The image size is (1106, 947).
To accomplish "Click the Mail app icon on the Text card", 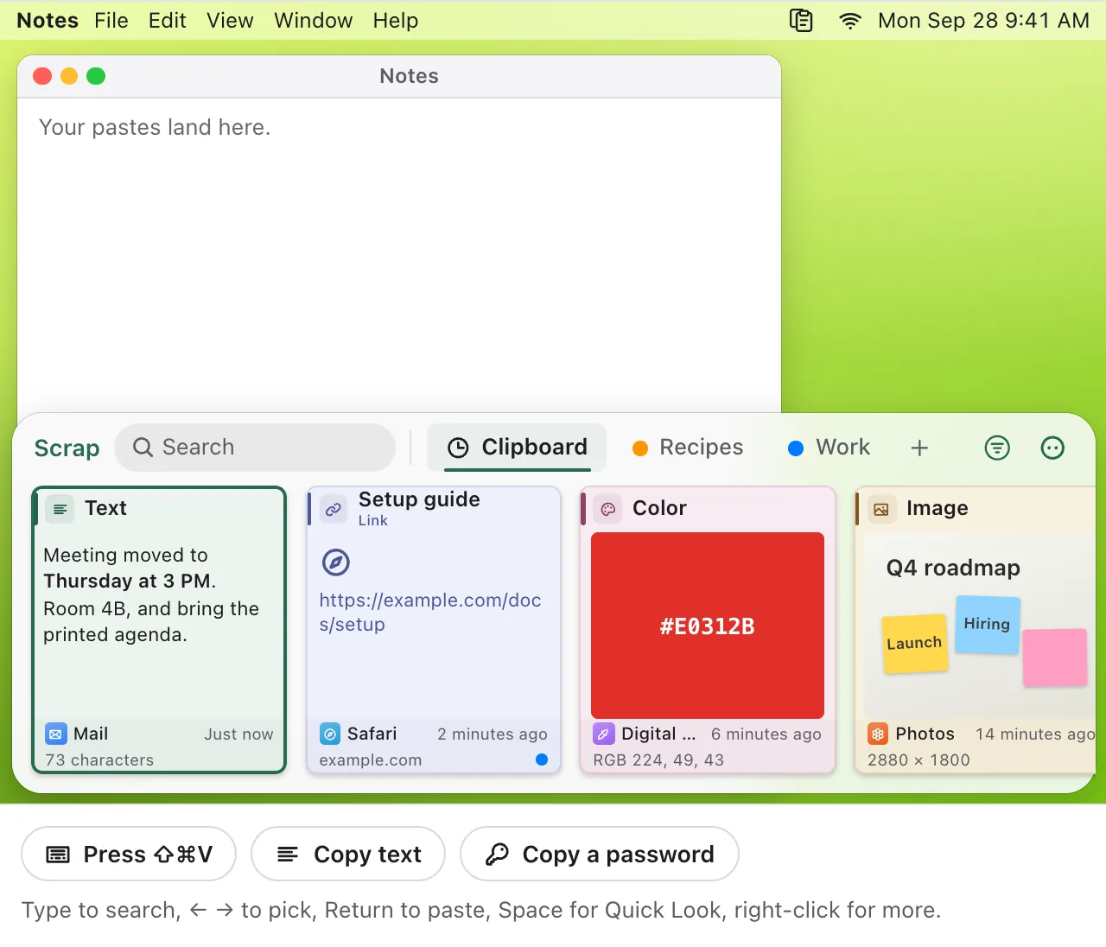I will (55, 734).
